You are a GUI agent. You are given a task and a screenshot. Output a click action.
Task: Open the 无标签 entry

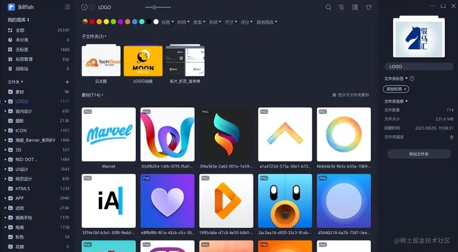tap(22, 50)
